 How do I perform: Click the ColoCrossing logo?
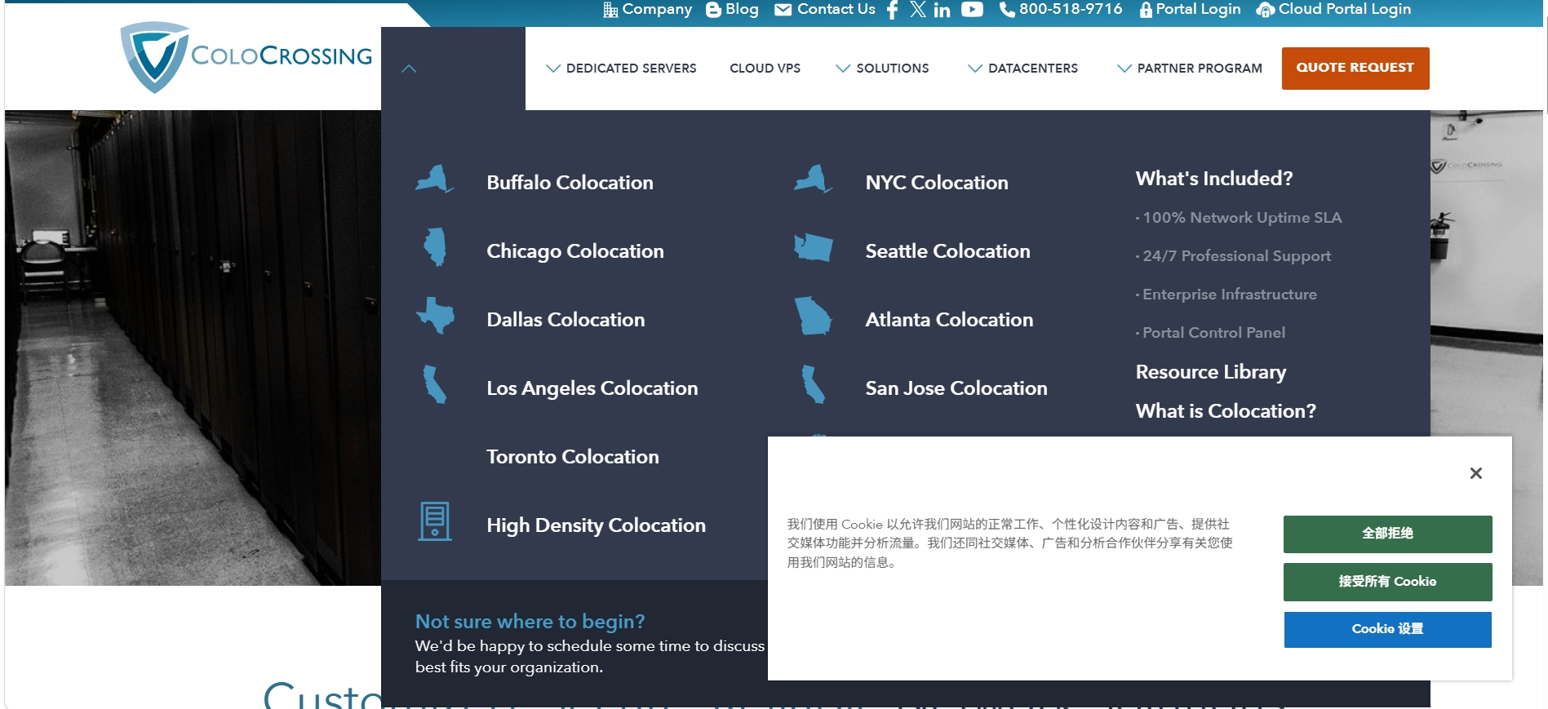tap(246, 57)
